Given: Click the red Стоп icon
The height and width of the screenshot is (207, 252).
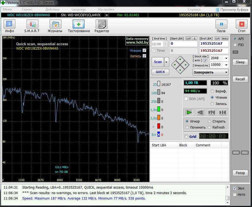Looking at the screenshot, I should click(x=241, y=24).
